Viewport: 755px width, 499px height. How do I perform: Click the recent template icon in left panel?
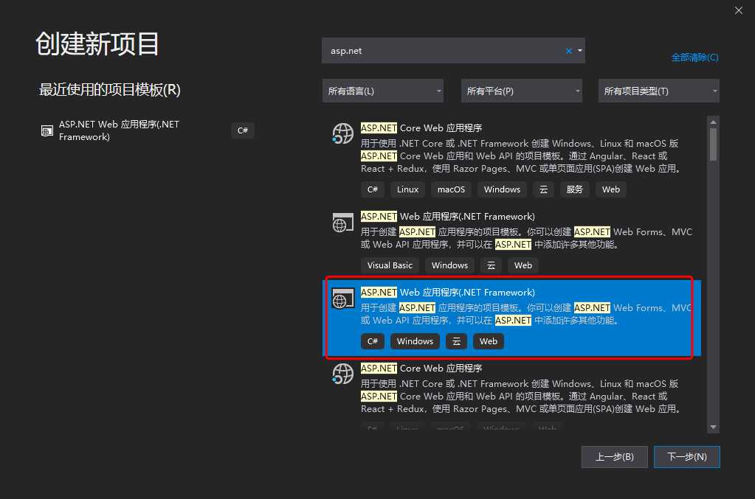pyautogui.click(x=47, y=130)
